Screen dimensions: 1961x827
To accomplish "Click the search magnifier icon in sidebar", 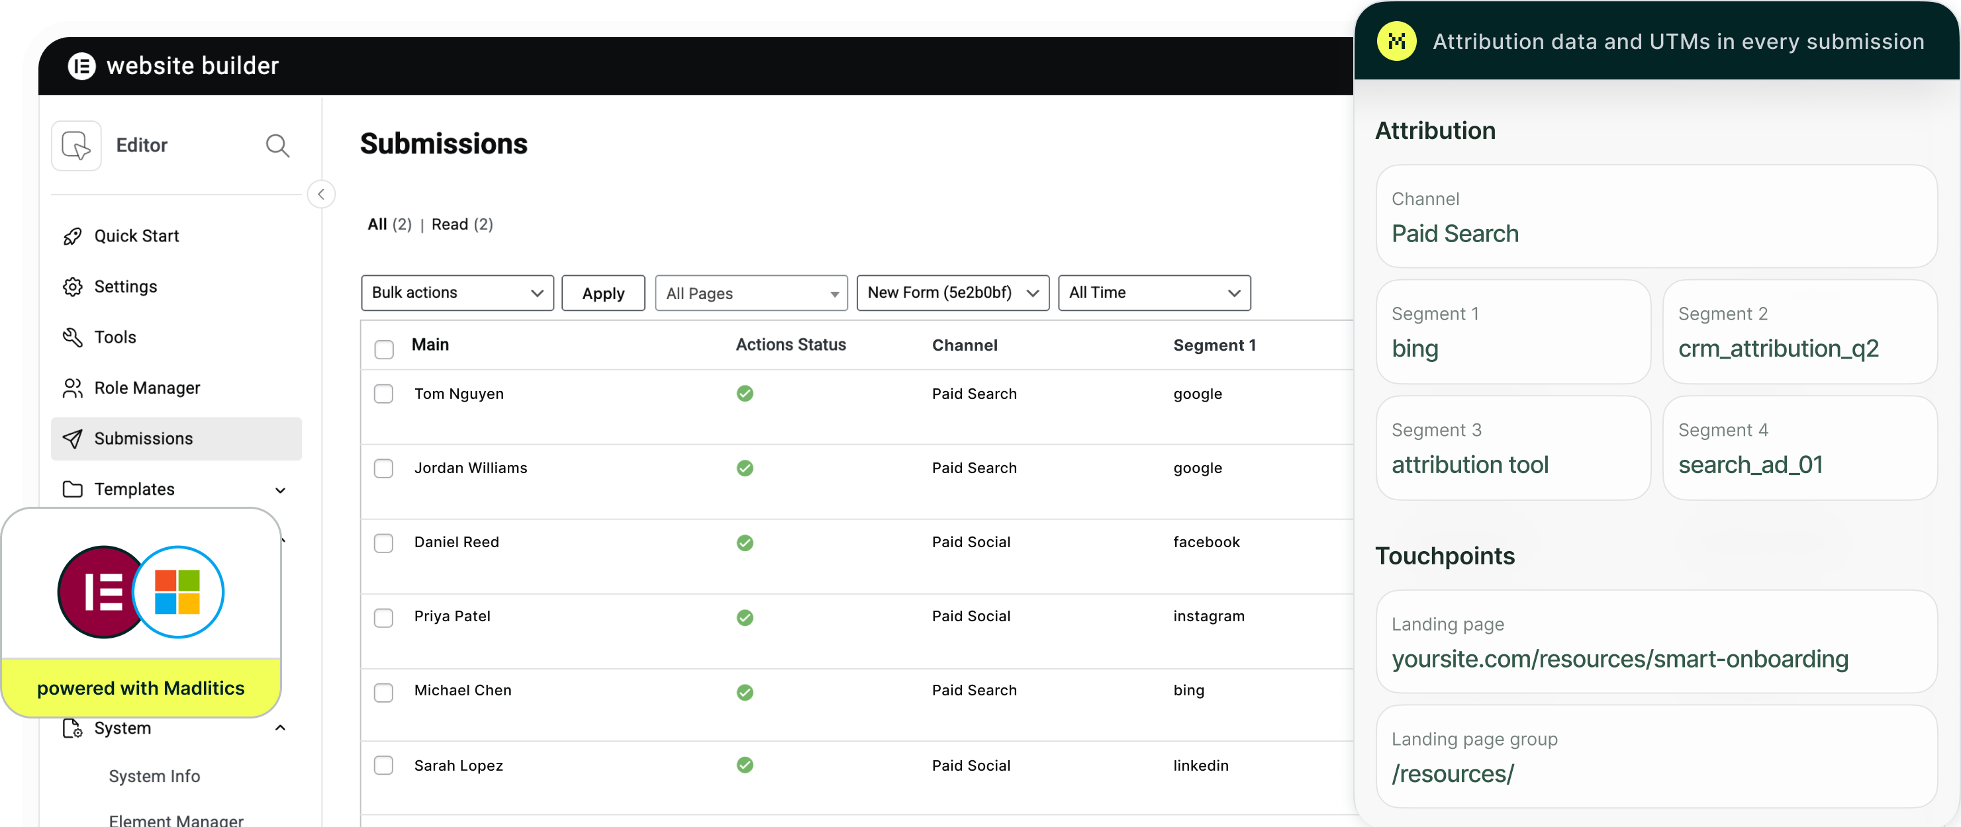I will (277, 146).
